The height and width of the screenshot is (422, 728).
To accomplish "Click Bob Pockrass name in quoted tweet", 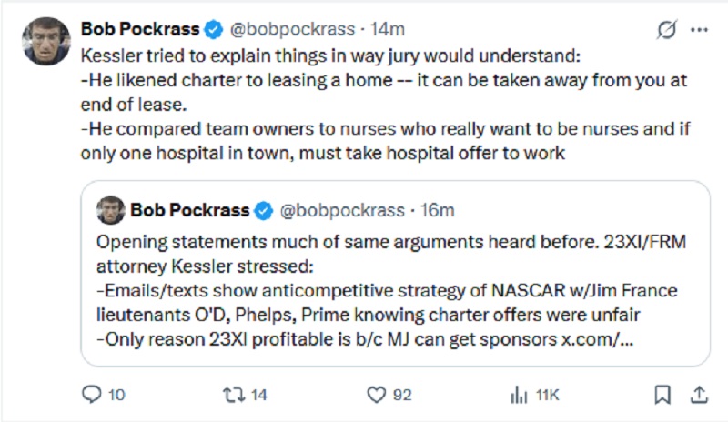I will point(189,210).
